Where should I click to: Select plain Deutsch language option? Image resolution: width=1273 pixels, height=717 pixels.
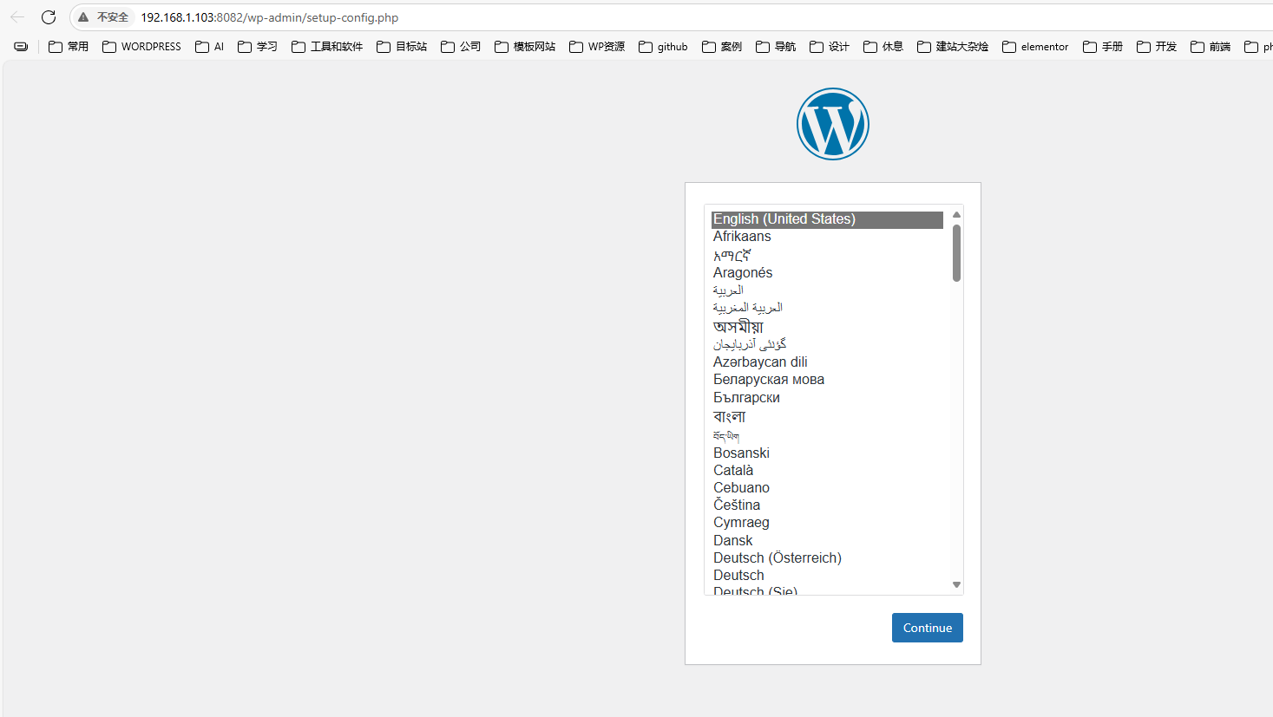[827, 575]
